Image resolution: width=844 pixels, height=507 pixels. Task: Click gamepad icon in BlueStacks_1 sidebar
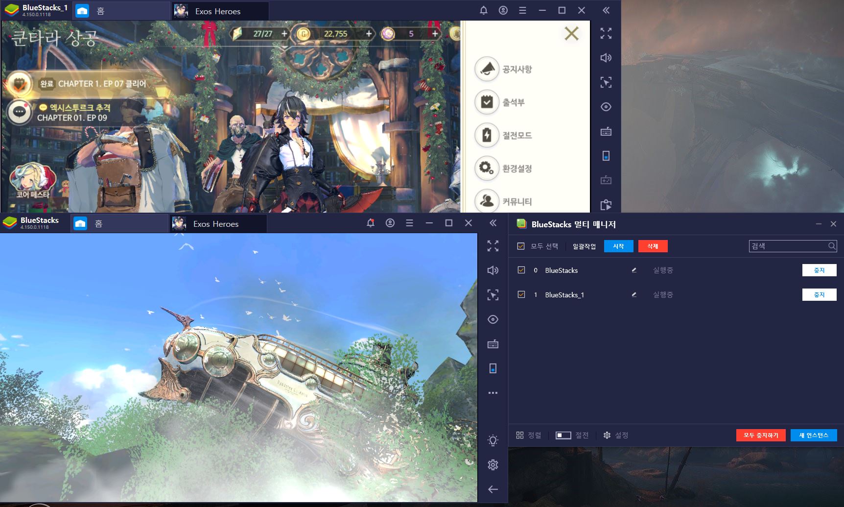coord(606,180)
